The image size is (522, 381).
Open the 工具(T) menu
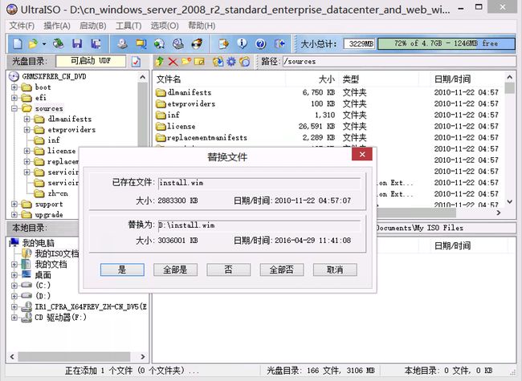pyautogui.click(x=128, y=26)
